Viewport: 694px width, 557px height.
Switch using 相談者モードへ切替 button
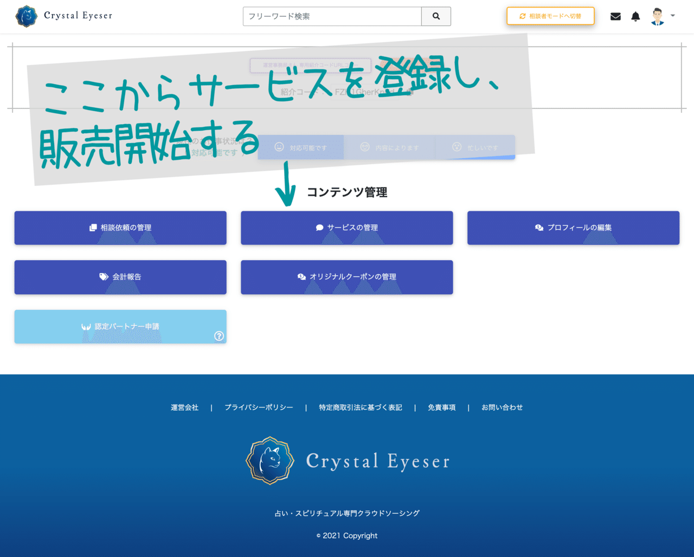(x=550, y=16)
